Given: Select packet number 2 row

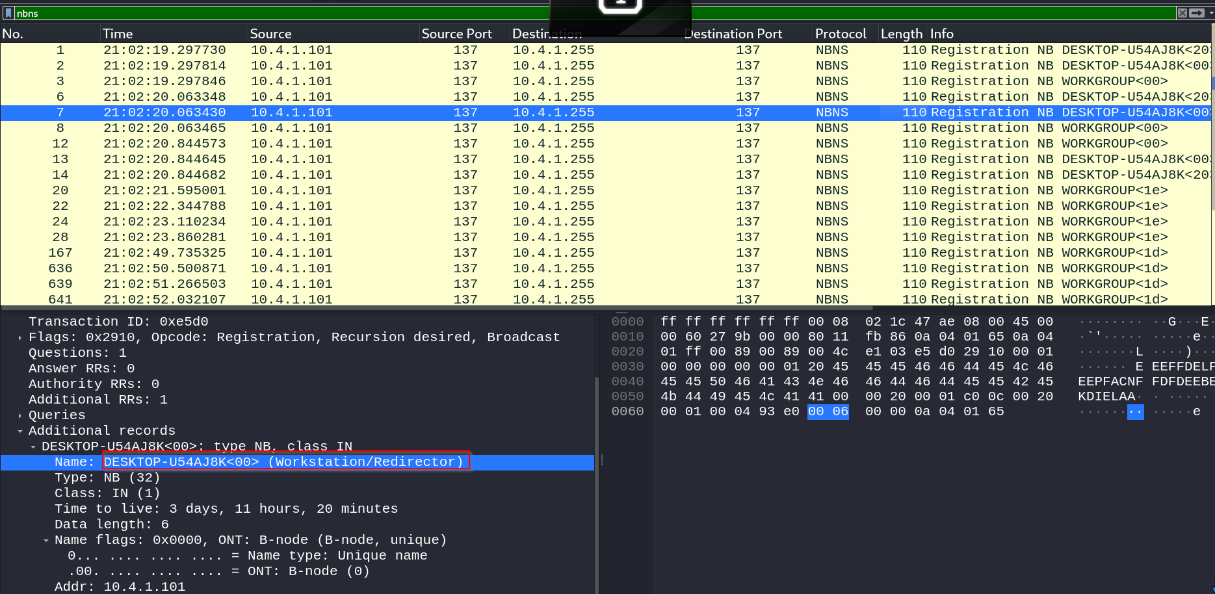Looking at the screenshot, I should click(x=605, y=66).
